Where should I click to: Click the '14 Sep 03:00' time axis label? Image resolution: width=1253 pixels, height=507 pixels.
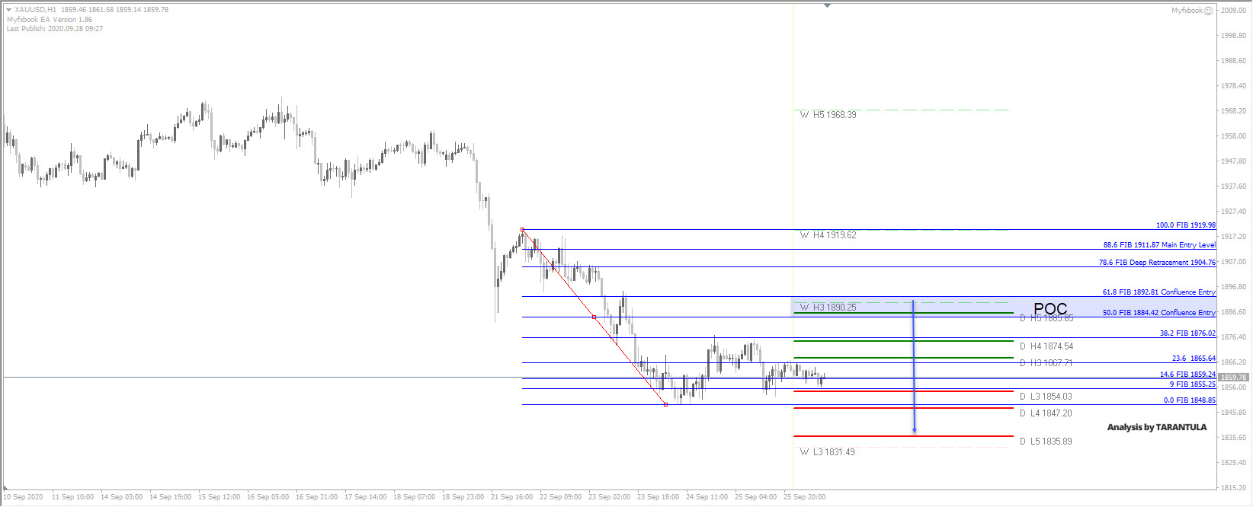pos(121,497)
